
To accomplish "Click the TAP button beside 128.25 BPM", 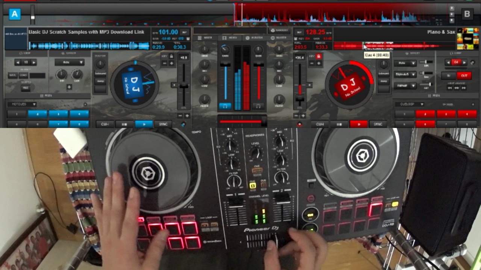I will pyautogui.click(x=299, y=32).
